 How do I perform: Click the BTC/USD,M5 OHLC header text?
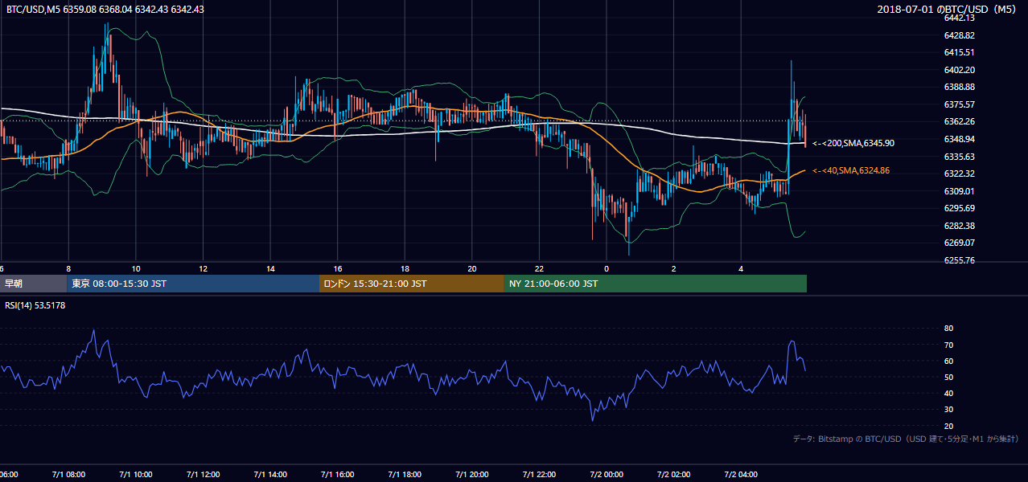(x=105, y=10)
